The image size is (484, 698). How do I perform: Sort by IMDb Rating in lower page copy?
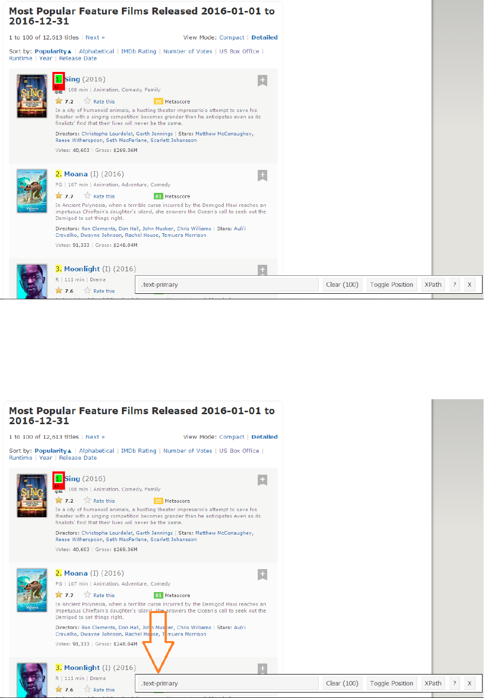138,451
